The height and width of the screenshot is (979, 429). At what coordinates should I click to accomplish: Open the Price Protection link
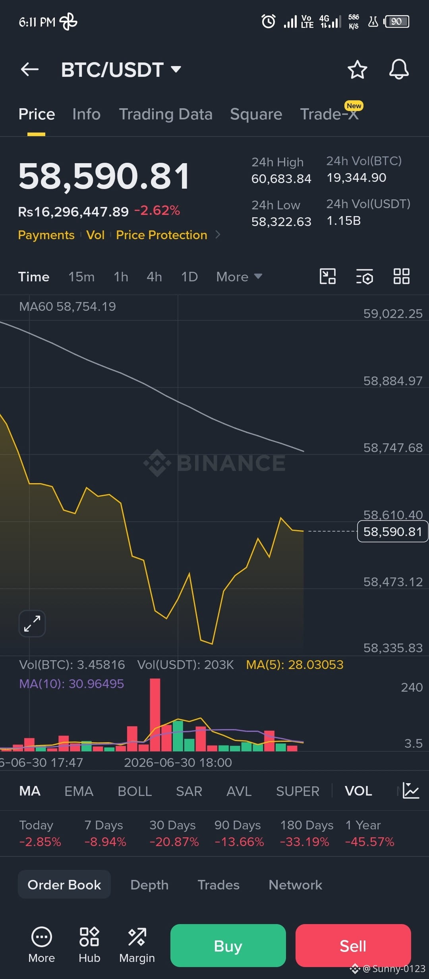click(x=162, y=235)
